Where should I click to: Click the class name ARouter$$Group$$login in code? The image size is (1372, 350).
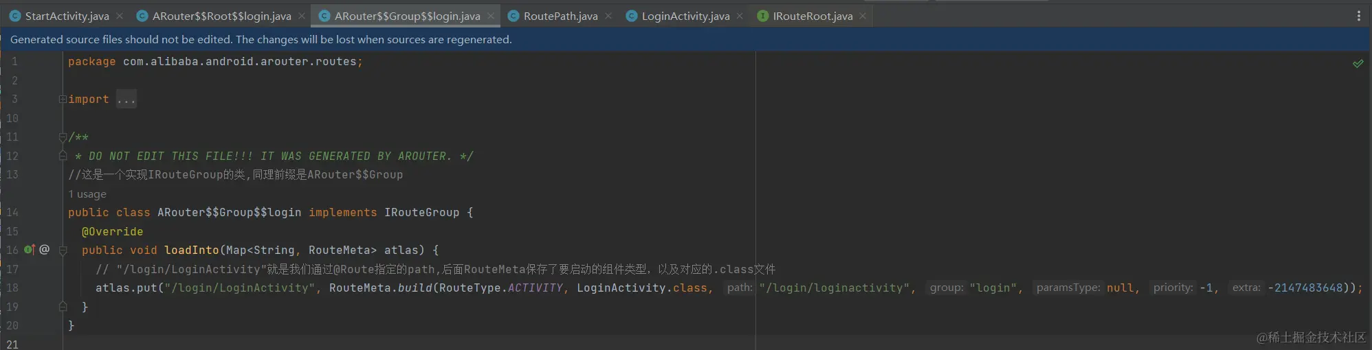230,213
